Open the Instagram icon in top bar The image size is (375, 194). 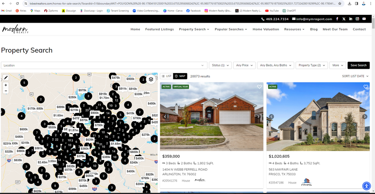(357, 19)
